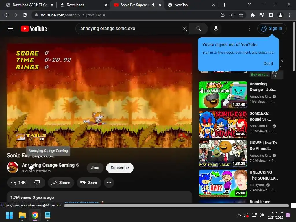Viewport: 296px width, 222px height.
Task: Click the magnifier search button
Action: tap(198, 29)
